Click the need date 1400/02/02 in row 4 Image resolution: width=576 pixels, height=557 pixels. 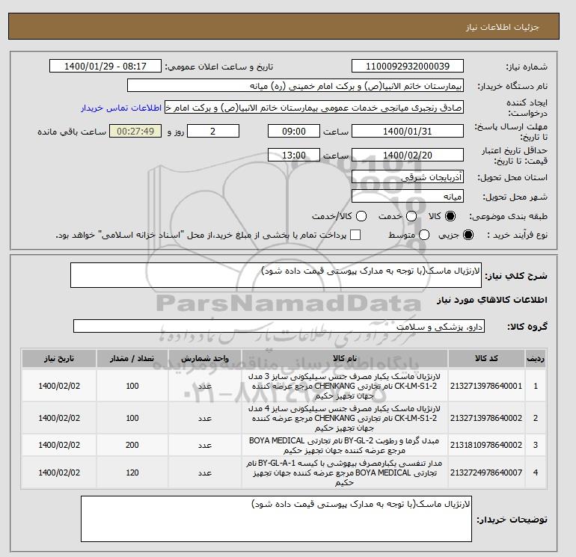coord(59,473)
